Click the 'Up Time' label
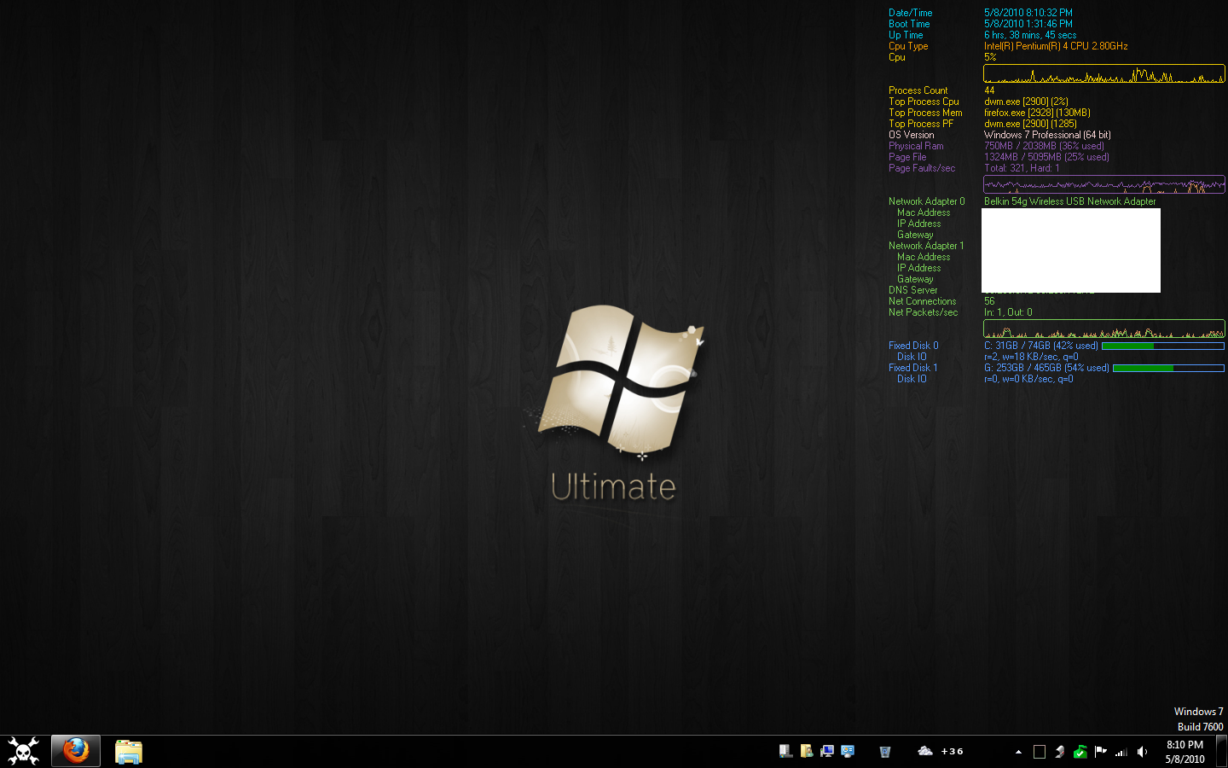Screen dimensions: 1228x768 point(906,35)
